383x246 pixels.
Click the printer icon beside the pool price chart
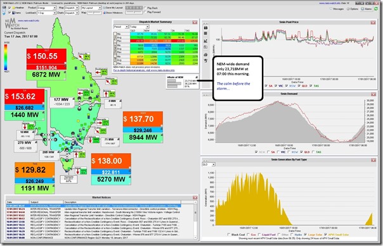(205, 54)
